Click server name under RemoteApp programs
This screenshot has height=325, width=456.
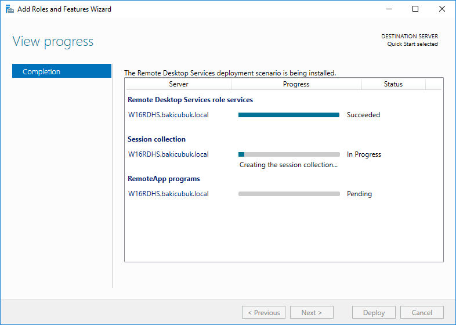(168, 194)
